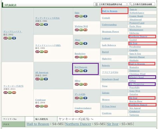Open the green 産駒 badge under ディープインパクト
Viewport: 158px width, 129px height.
10,38
